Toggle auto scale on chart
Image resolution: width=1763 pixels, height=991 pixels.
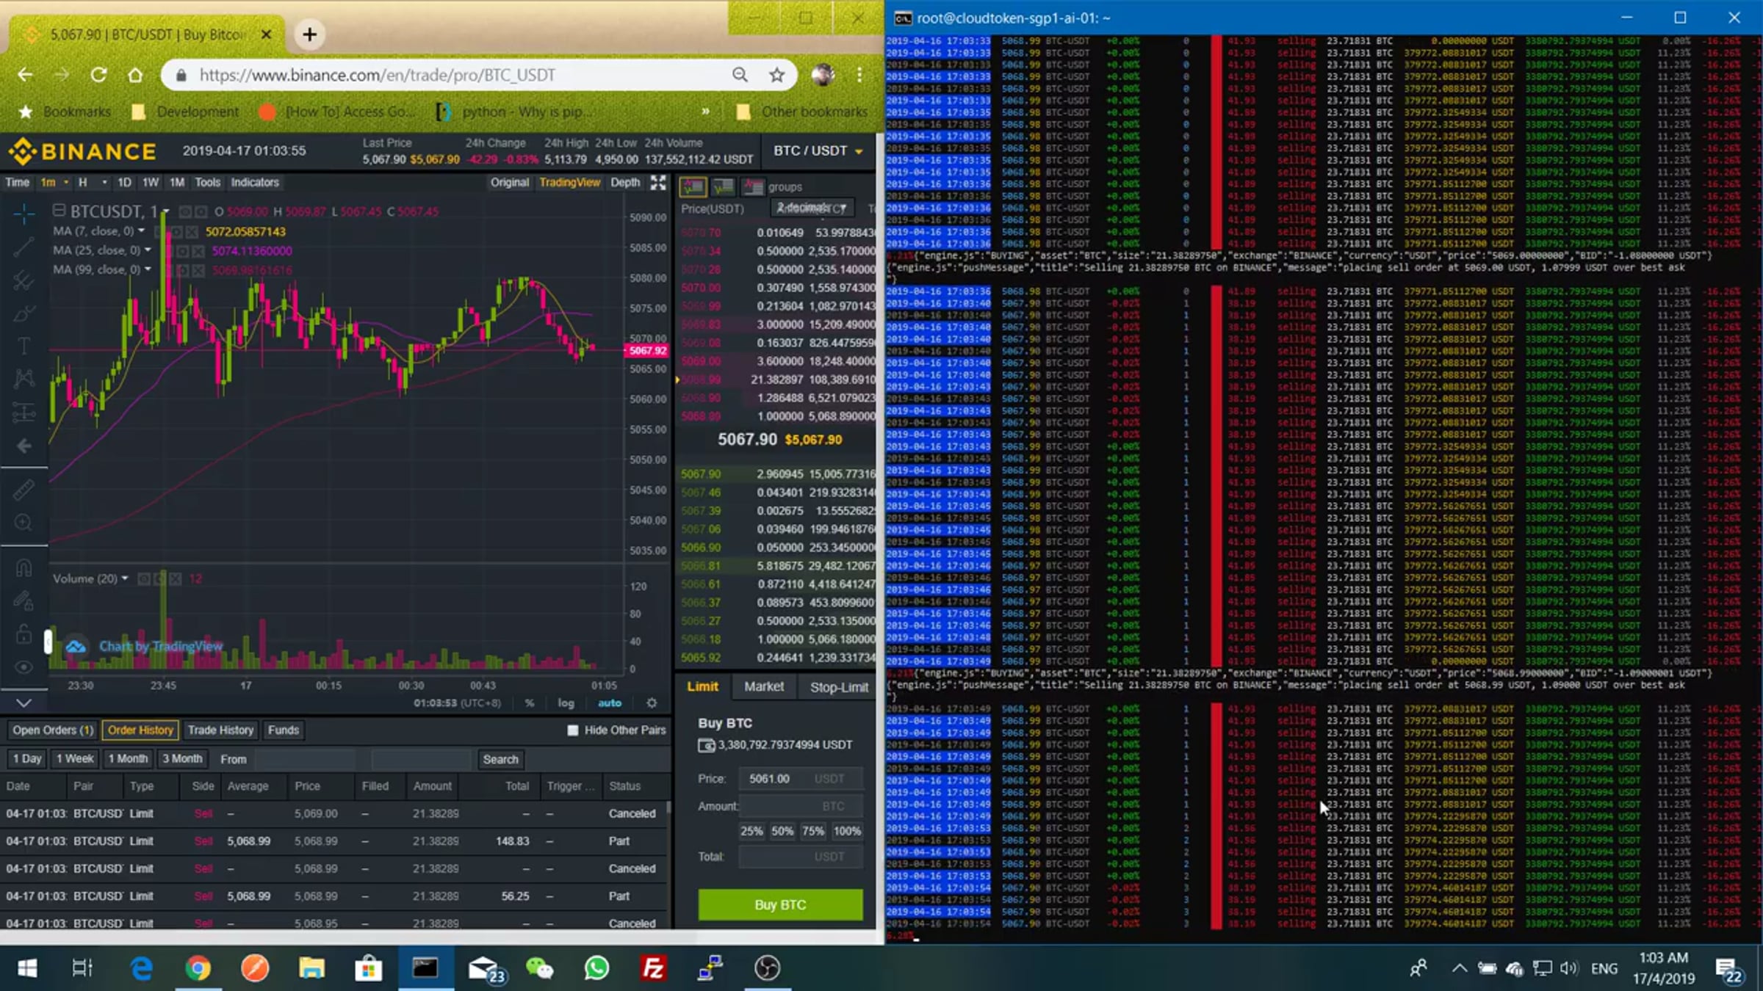pos(610,703)
